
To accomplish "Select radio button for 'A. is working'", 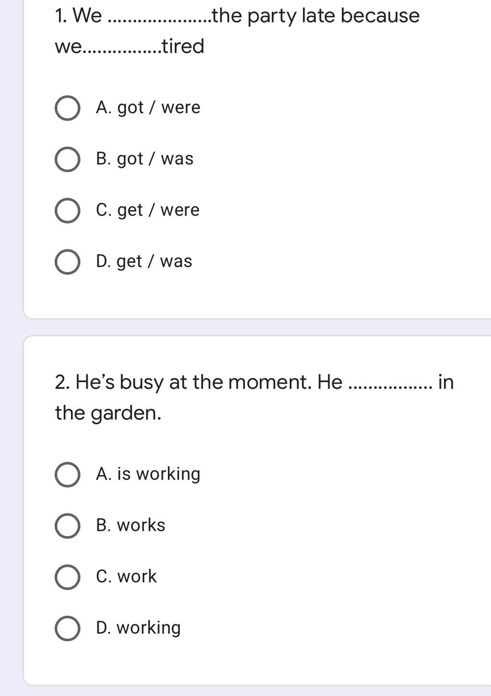I will (x=68, y=475).
